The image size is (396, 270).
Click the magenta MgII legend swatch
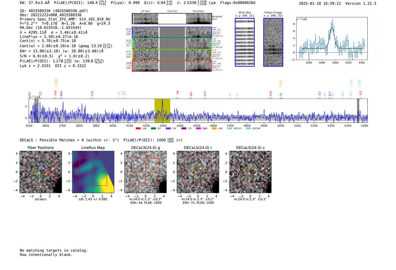(198, 128)
